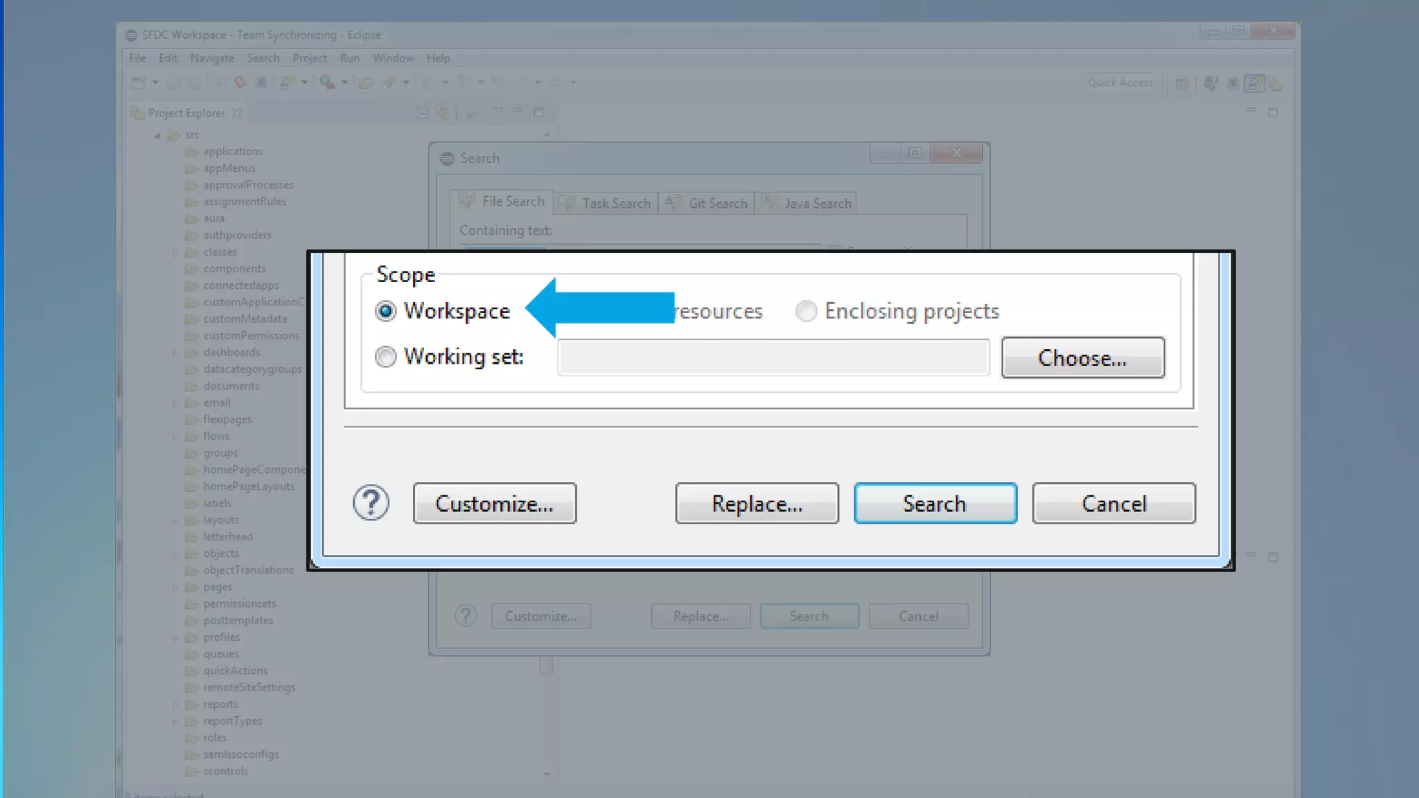The image size is (1419, 798).
Task: Select the Working set radio button
Action: pyautogui.click(x=386, y=357)
